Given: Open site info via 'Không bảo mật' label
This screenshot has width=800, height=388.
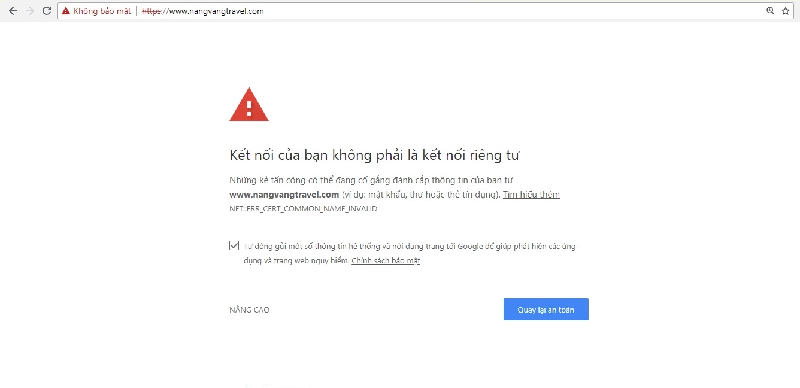Looking at the screenshot, I should 102,11.
